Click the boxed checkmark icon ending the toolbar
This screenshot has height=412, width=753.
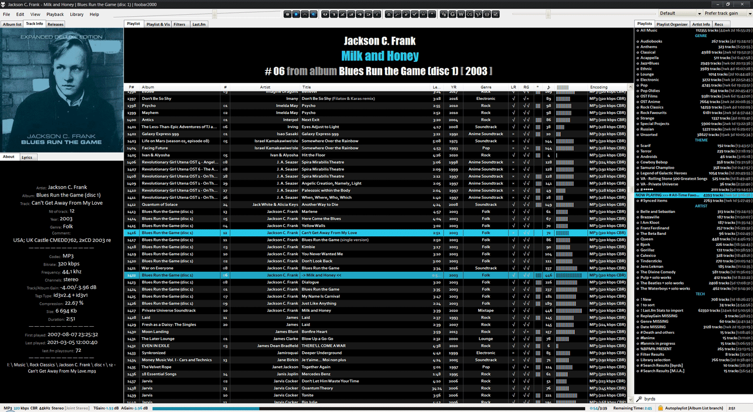[495, 14]
